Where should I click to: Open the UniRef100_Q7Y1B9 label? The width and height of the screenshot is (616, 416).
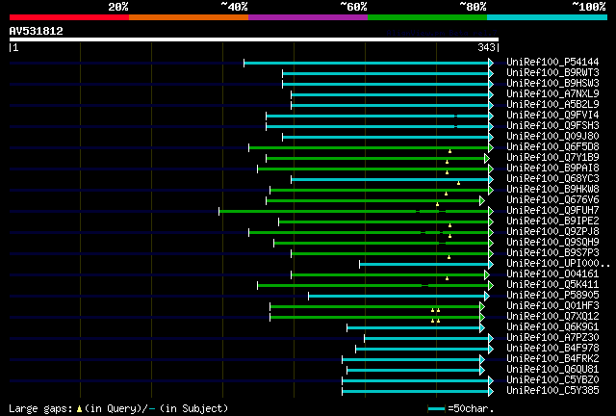552,157
